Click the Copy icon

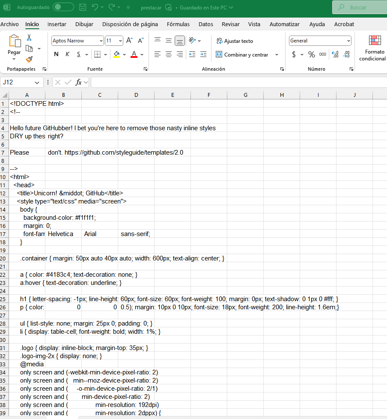coord(29,49)
